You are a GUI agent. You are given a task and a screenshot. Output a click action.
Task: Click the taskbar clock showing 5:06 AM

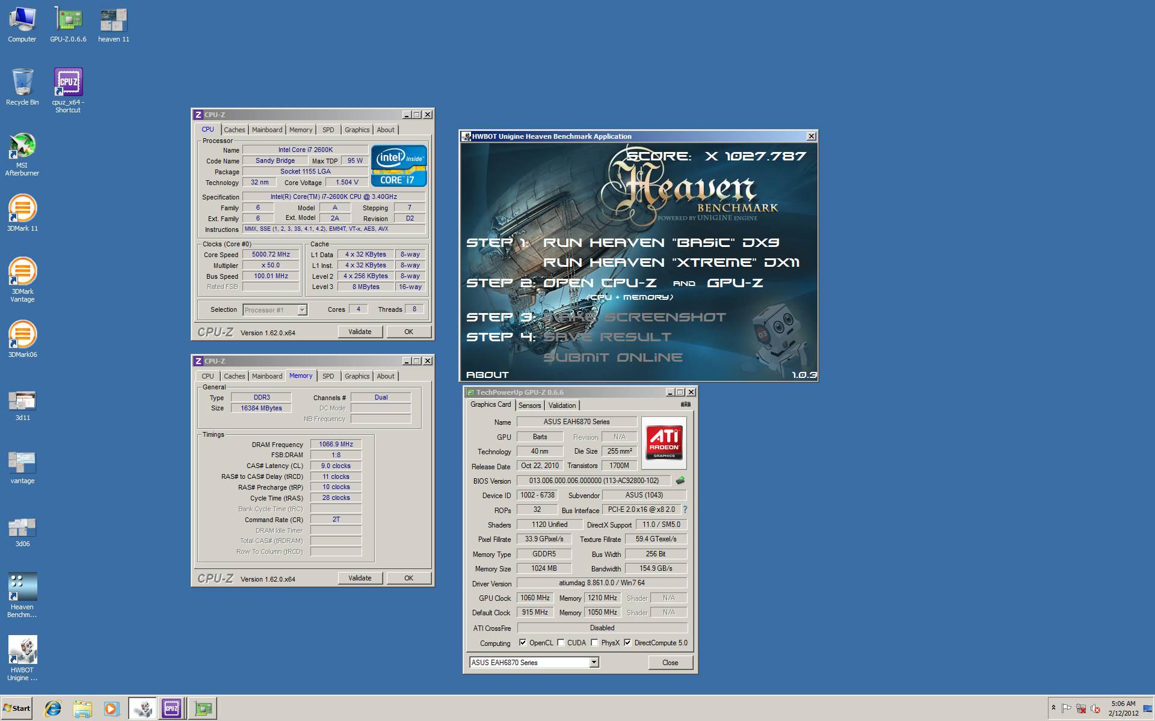pyautogui.click(x=1123, y=708)
